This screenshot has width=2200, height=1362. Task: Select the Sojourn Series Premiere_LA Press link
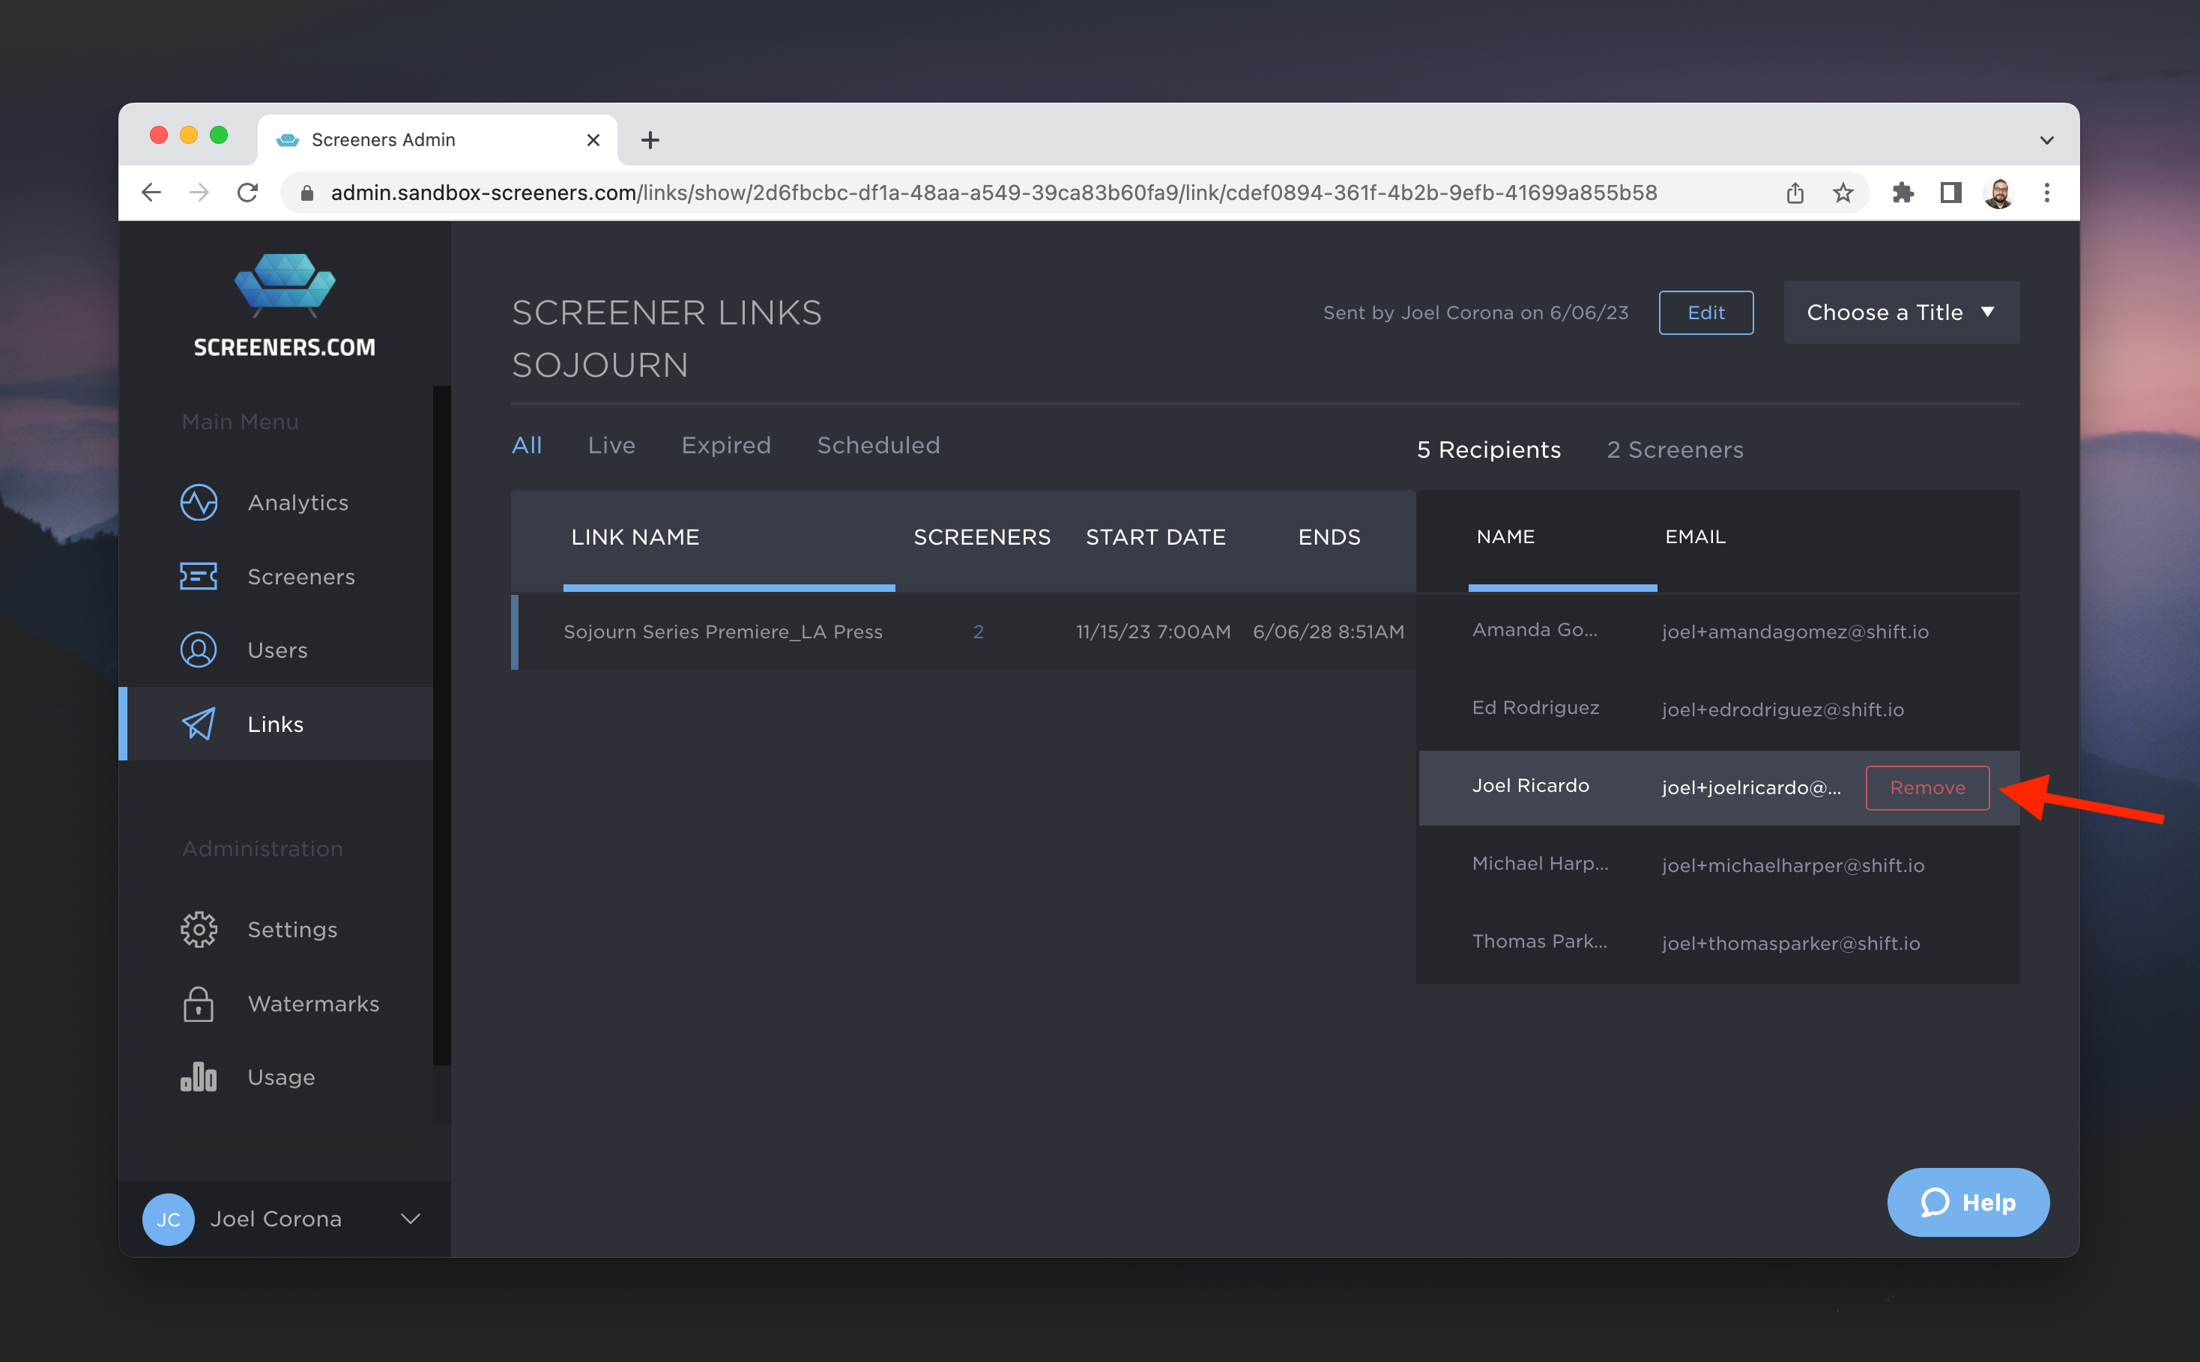(722, 632)
